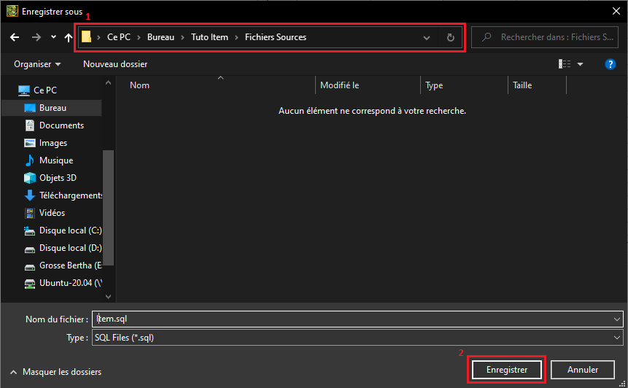Expand the address bar history dropdown
This screenshot has height=388, width=628.
click(x=427, y=38)
